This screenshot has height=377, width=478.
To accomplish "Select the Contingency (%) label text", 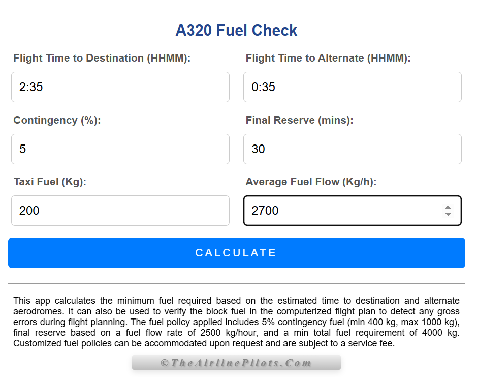I will click(57, 120).
